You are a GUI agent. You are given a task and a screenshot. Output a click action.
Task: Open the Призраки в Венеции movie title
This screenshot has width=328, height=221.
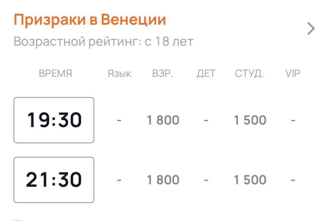pos(90,20)
